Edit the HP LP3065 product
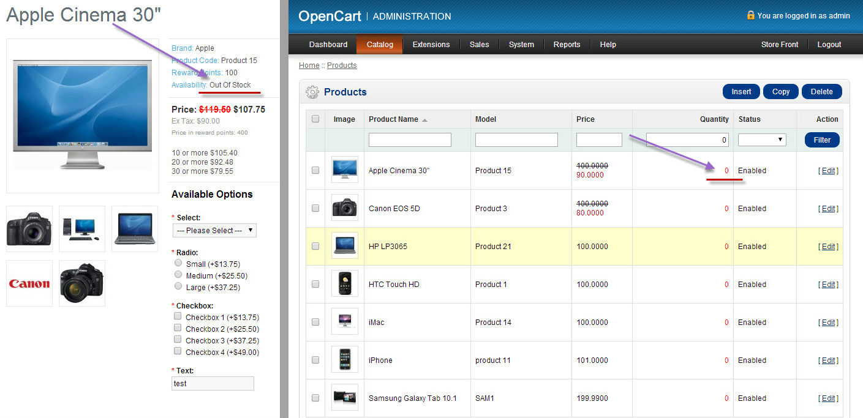 click(828, 247)
